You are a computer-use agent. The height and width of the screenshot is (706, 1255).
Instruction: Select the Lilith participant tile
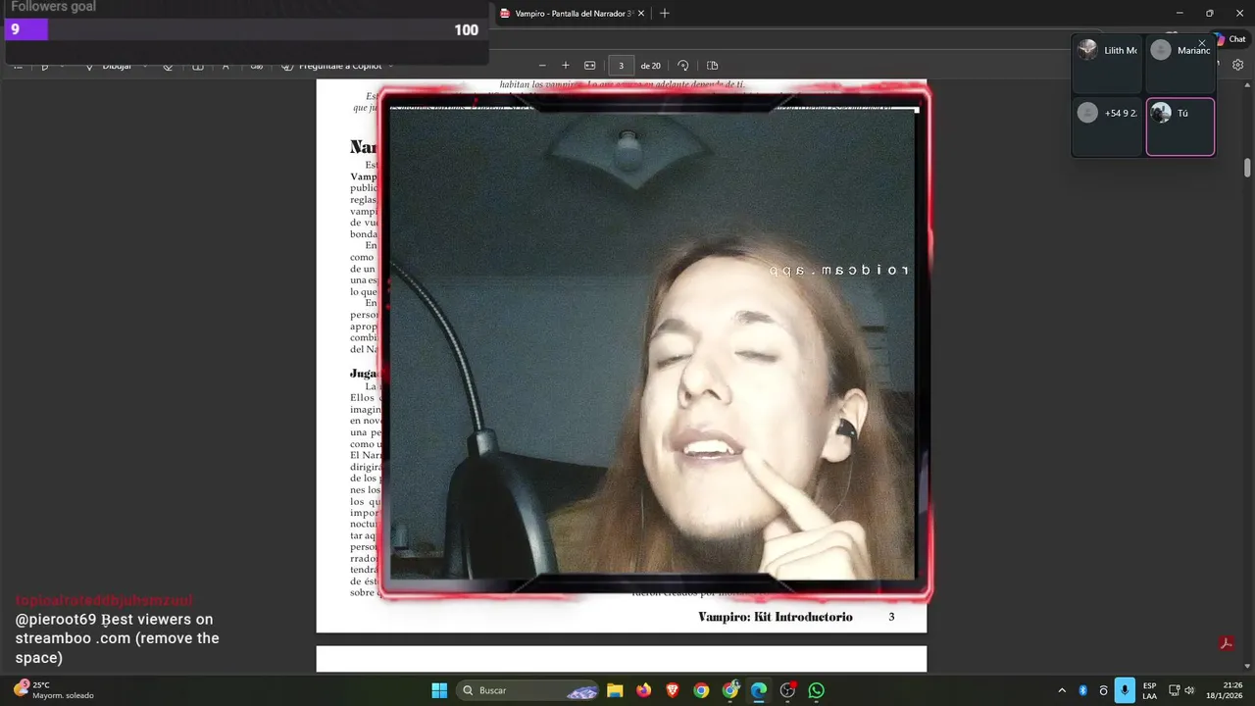point(1107,65)
